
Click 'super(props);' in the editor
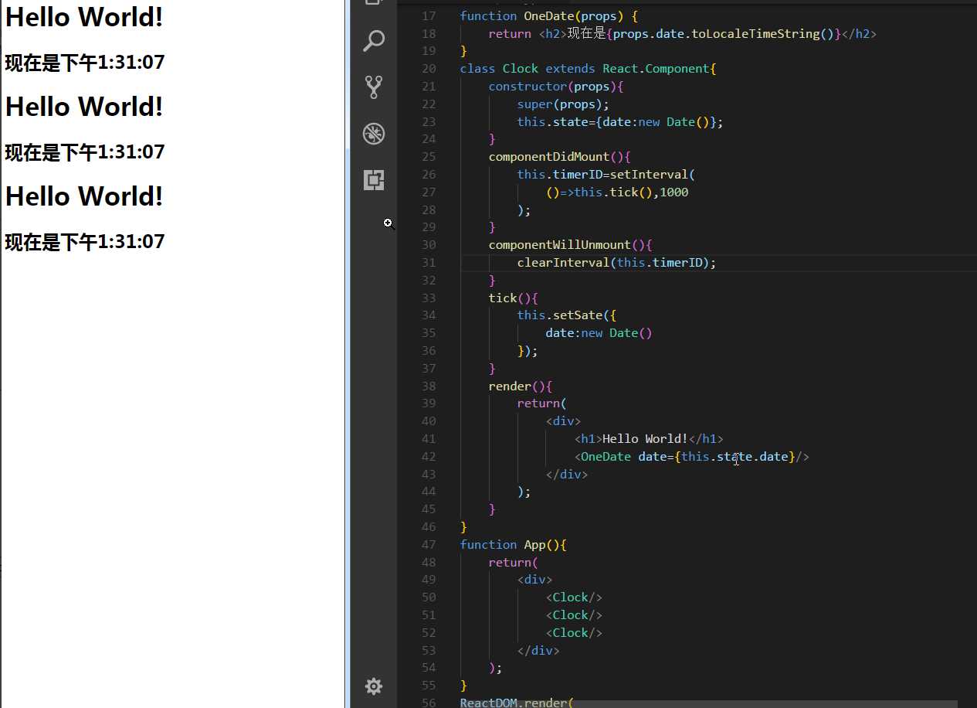click(563, 104)
